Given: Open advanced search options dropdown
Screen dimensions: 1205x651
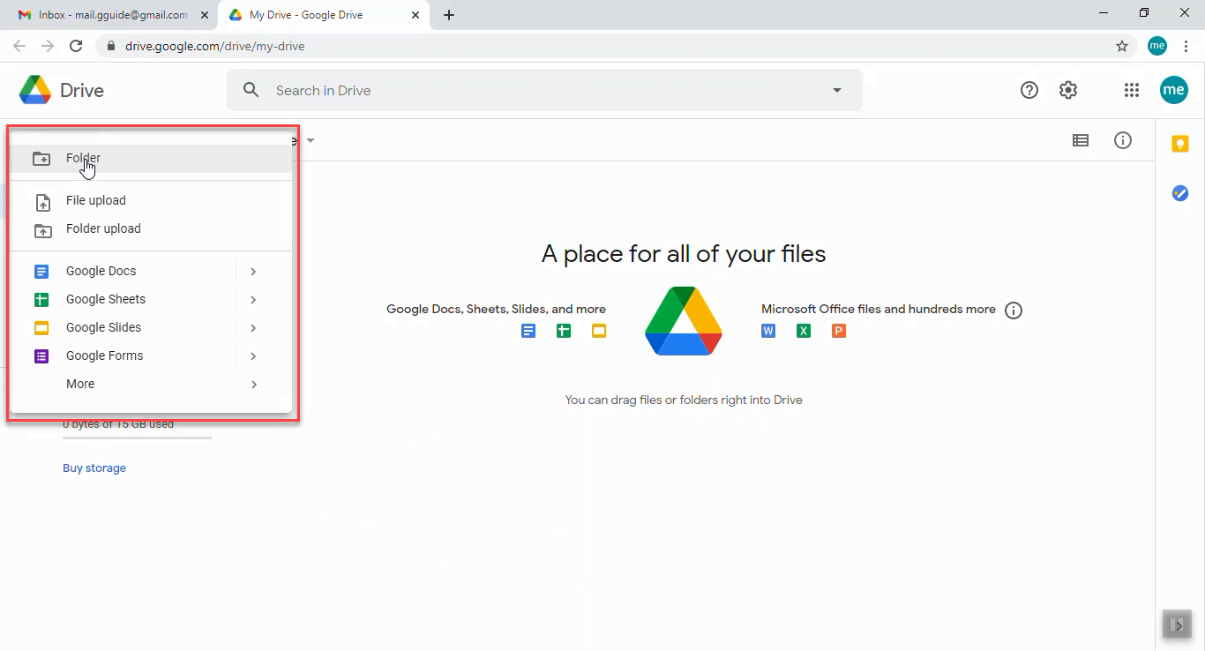Looking at the screenshot, I should pyautogui.click(x=836, y=89).
